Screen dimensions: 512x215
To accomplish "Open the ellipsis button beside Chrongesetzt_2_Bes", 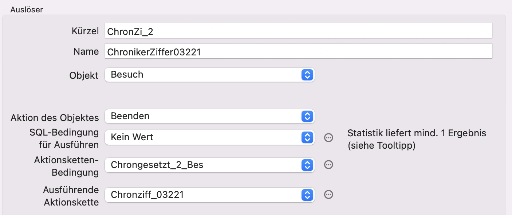I will click(x=328, y=165).
